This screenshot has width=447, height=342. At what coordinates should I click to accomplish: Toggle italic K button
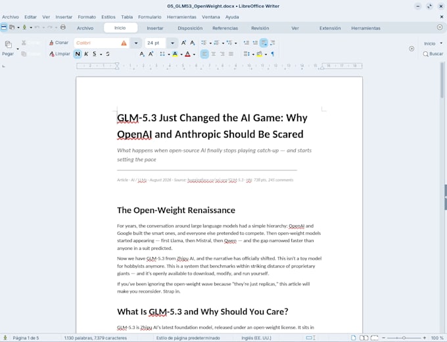(x=86, y=54)
